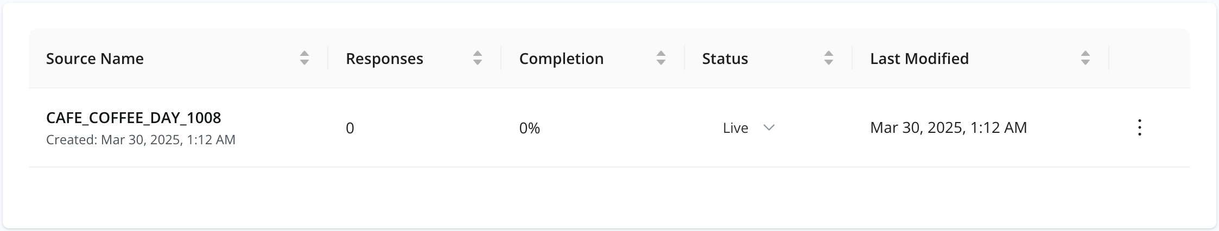Expand the chevron next to Live status
Screen dimensions: 1219x231
point(769,127)
